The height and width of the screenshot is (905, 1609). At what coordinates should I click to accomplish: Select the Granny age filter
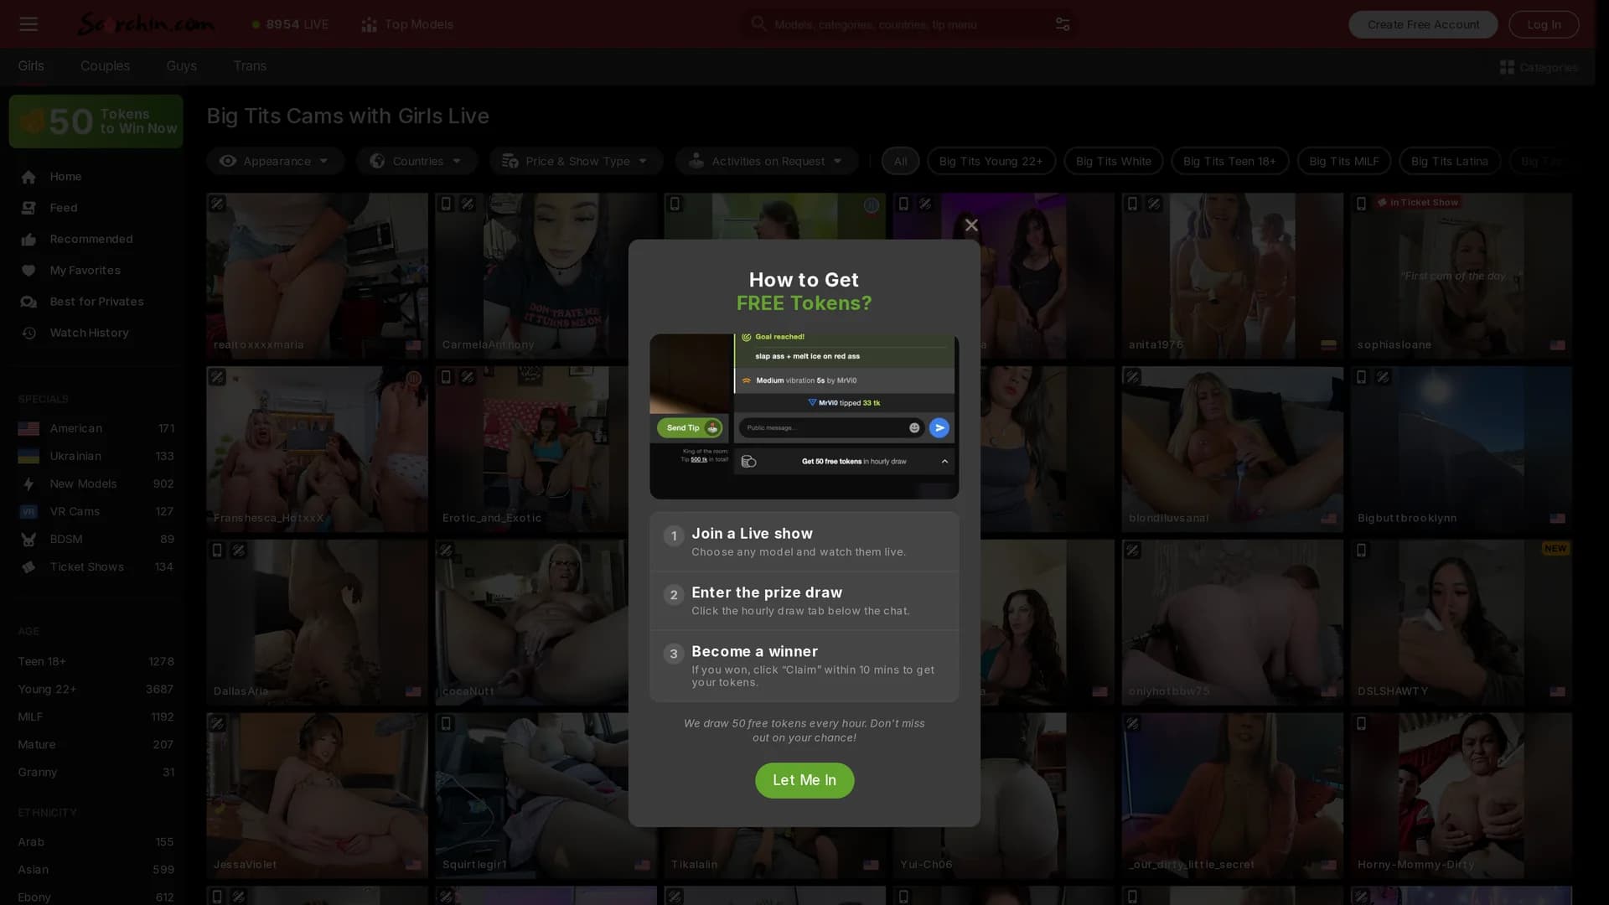pos(96,772)
